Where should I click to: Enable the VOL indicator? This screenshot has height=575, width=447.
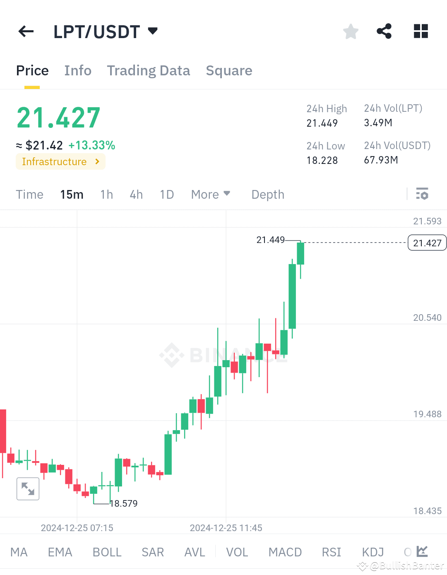(x=236, y=552)
